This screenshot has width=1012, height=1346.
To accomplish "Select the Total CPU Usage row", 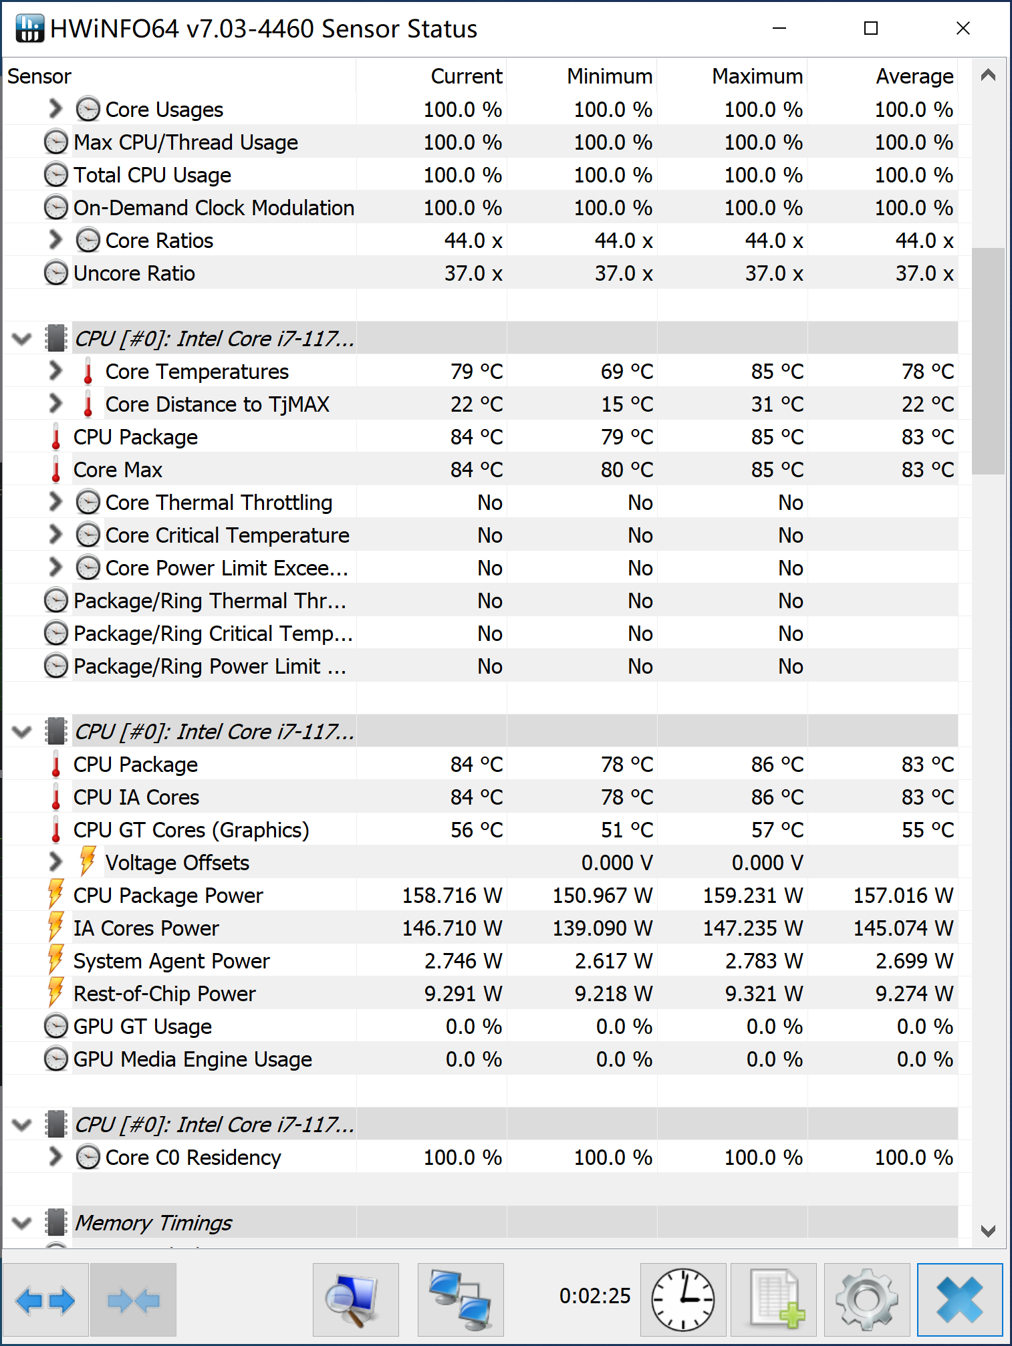I will 152,175.
